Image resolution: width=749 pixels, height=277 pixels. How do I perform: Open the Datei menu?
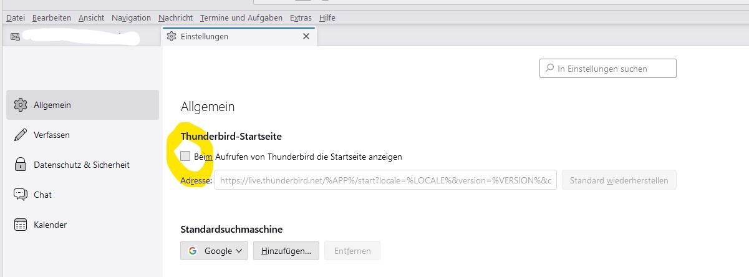pyautogui.click(x=16, y=17)
